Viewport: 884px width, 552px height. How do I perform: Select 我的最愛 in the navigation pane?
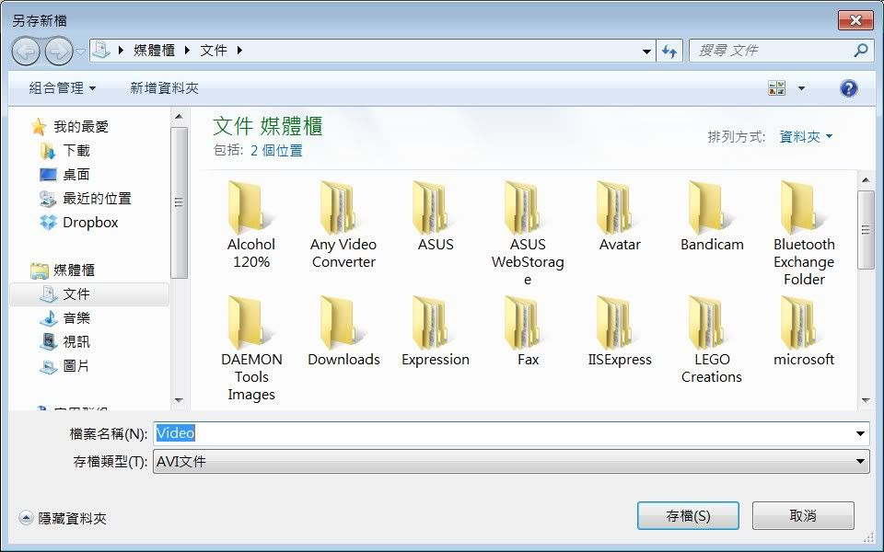[x=69, y=127]
